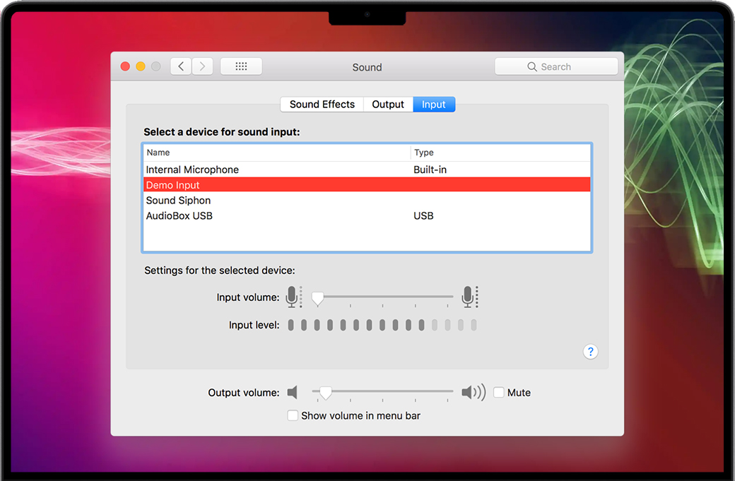Focus the Search field
This screenshot has height=481, width=735.
556,66
